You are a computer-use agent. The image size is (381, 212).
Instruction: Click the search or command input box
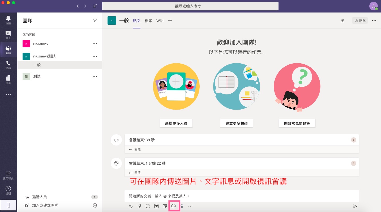point(190,6)
